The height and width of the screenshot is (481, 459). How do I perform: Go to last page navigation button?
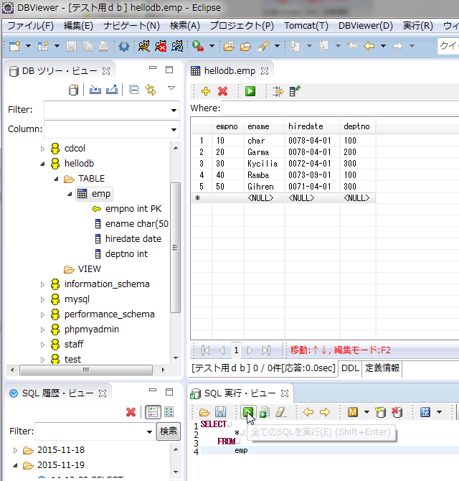[x=266, y=350]
